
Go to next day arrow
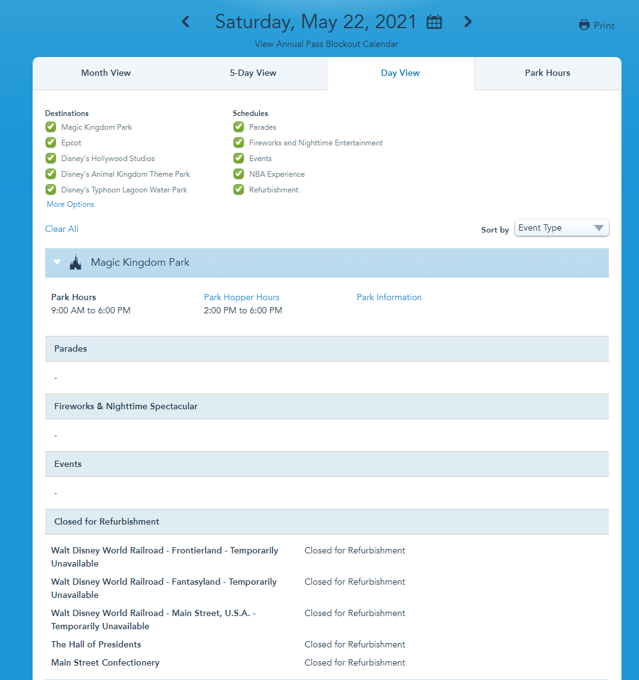(x=467, y=22)
